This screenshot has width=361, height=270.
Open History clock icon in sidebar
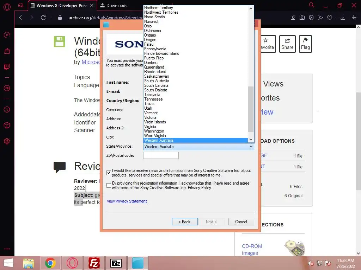pyautogui.click(x=7, y=110)
